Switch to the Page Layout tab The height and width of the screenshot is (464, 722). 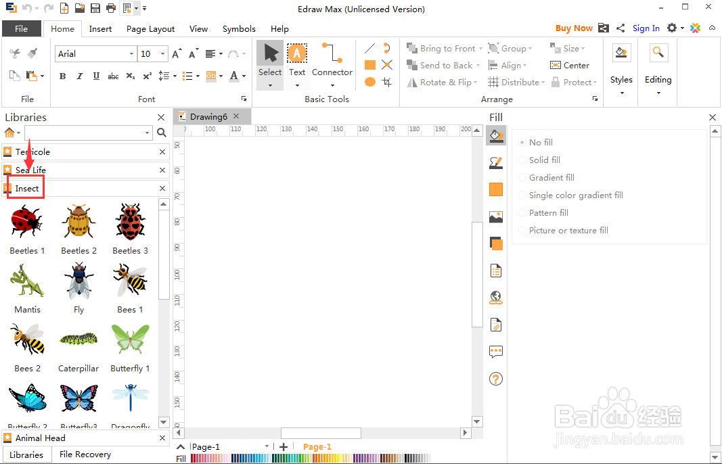(x=151, y=28)
